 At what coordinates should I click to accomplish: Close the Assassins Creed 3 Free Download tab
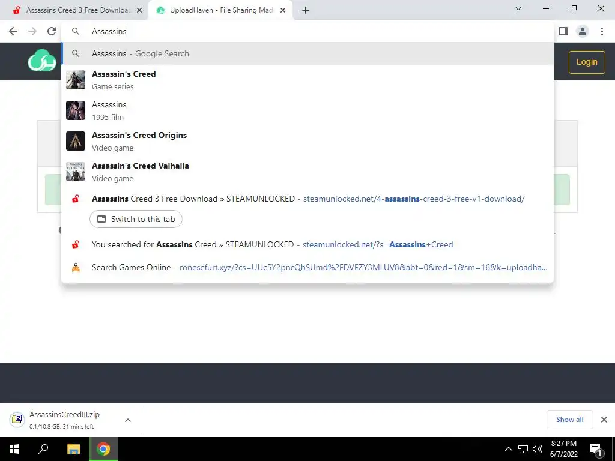click(139, 11)
